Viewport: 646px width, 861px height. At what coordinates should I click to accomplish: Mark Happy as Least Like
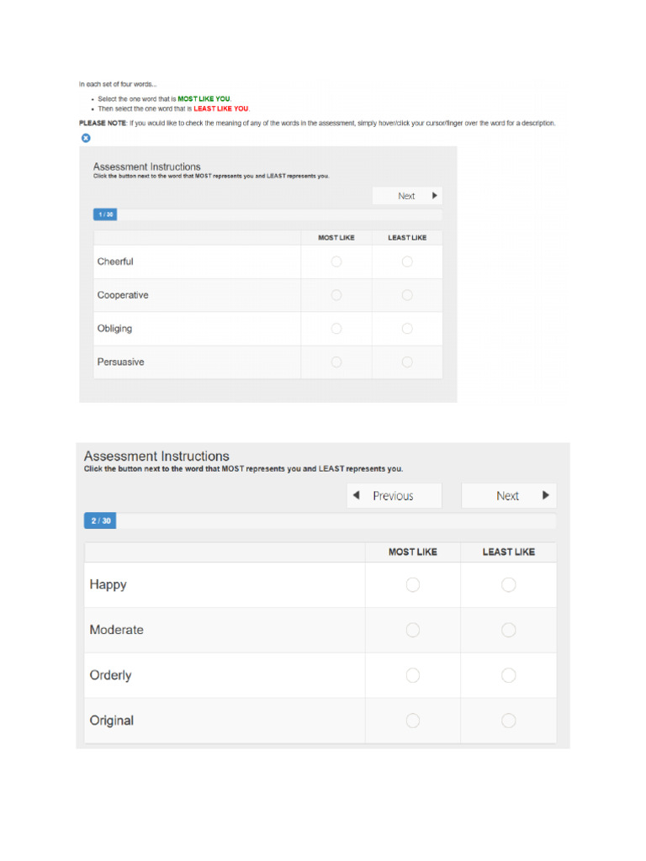click(509, 585)
